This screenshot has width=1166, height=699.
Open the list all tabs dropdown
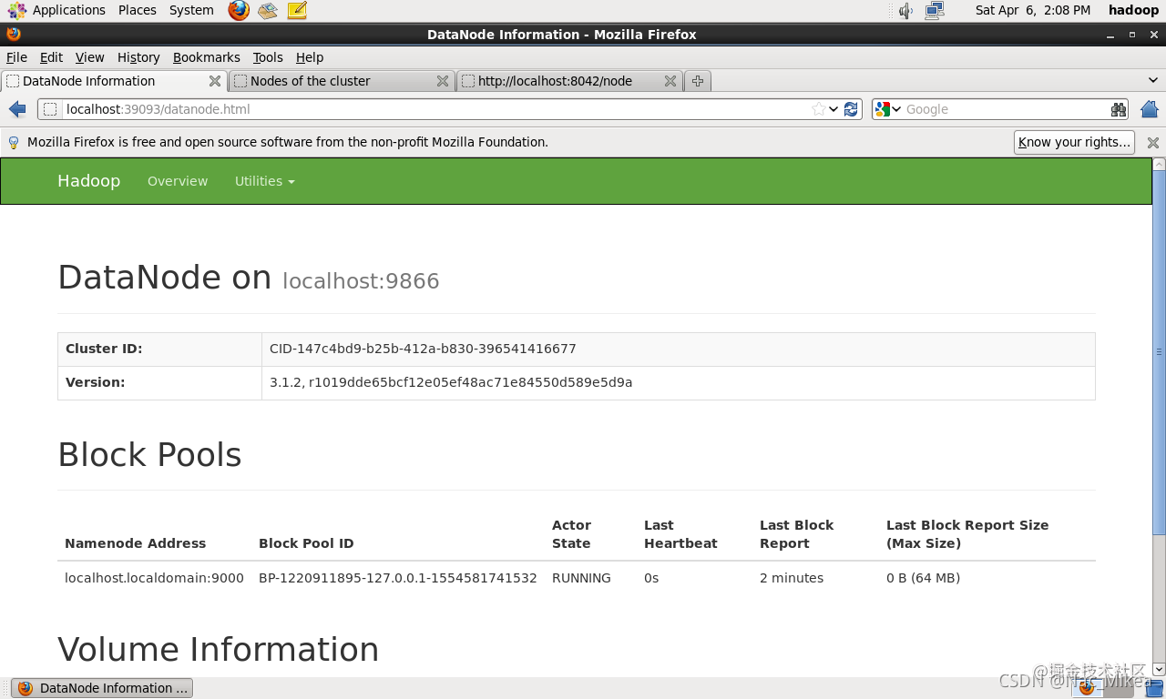(x=1153, y=81)
